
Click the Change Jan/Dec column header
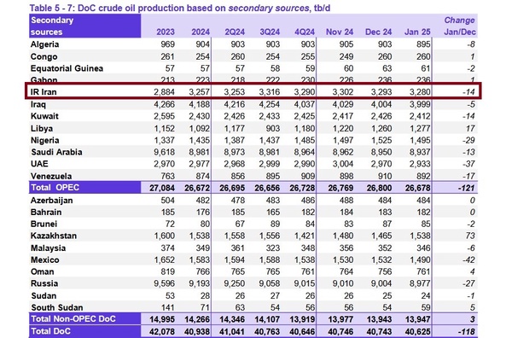tap(460, 26)
